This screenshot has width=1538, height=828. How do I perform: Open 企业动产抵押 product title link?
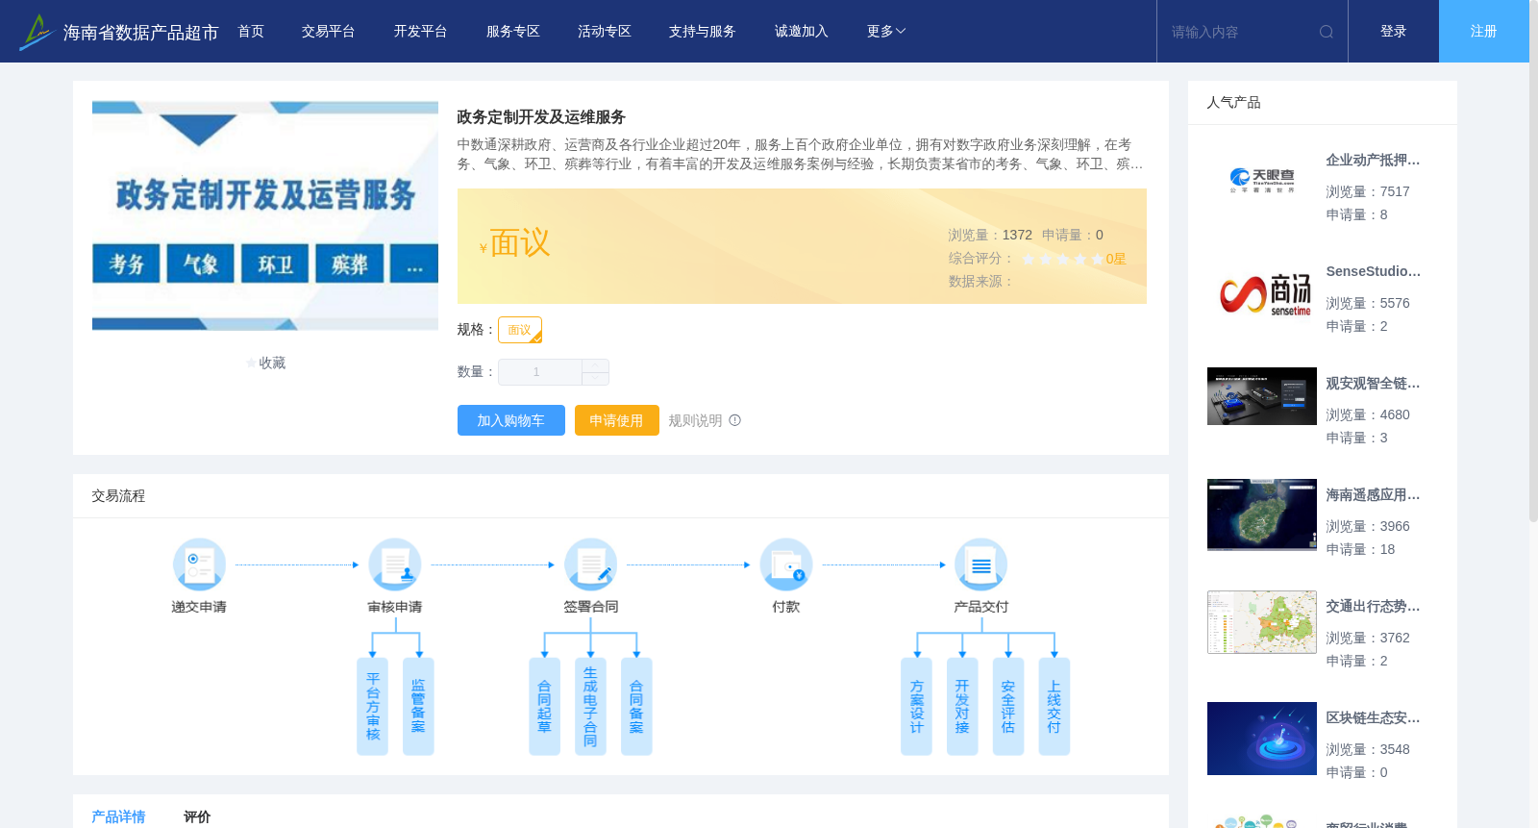pos(1373,161)
